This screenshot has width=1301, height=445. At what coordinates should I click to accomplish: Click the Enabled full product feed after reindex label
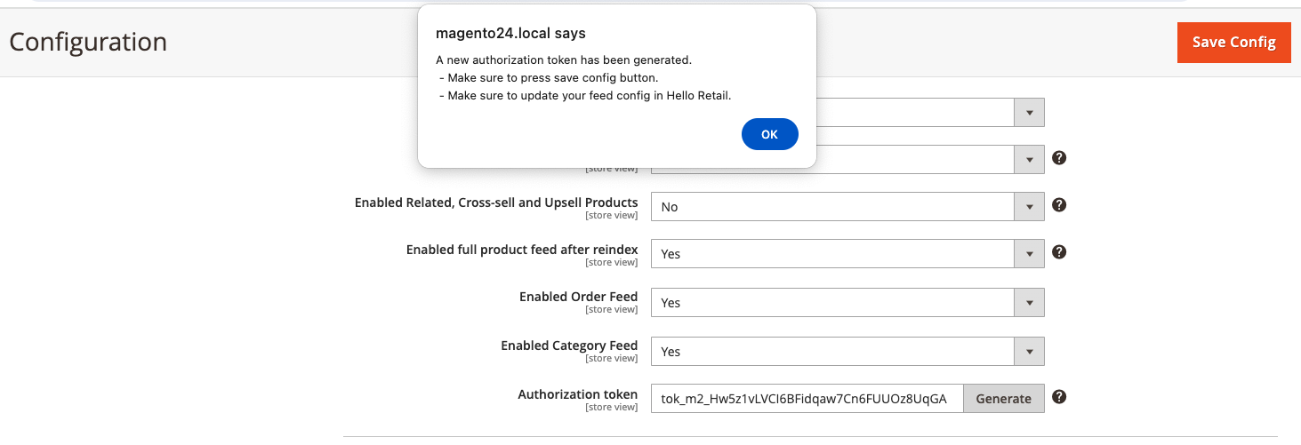(522, 250)
